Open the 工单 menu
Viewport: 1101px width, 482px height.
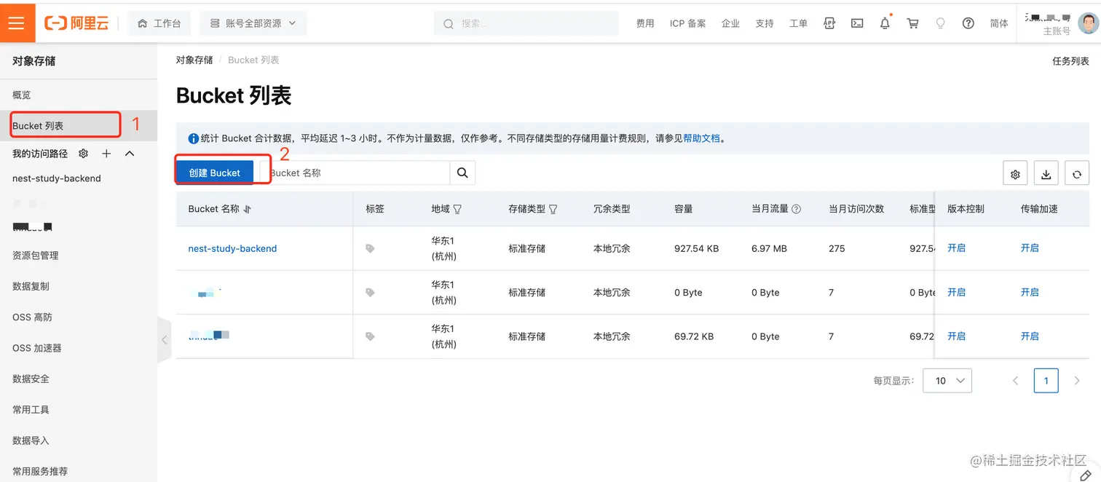click(799, 23)
